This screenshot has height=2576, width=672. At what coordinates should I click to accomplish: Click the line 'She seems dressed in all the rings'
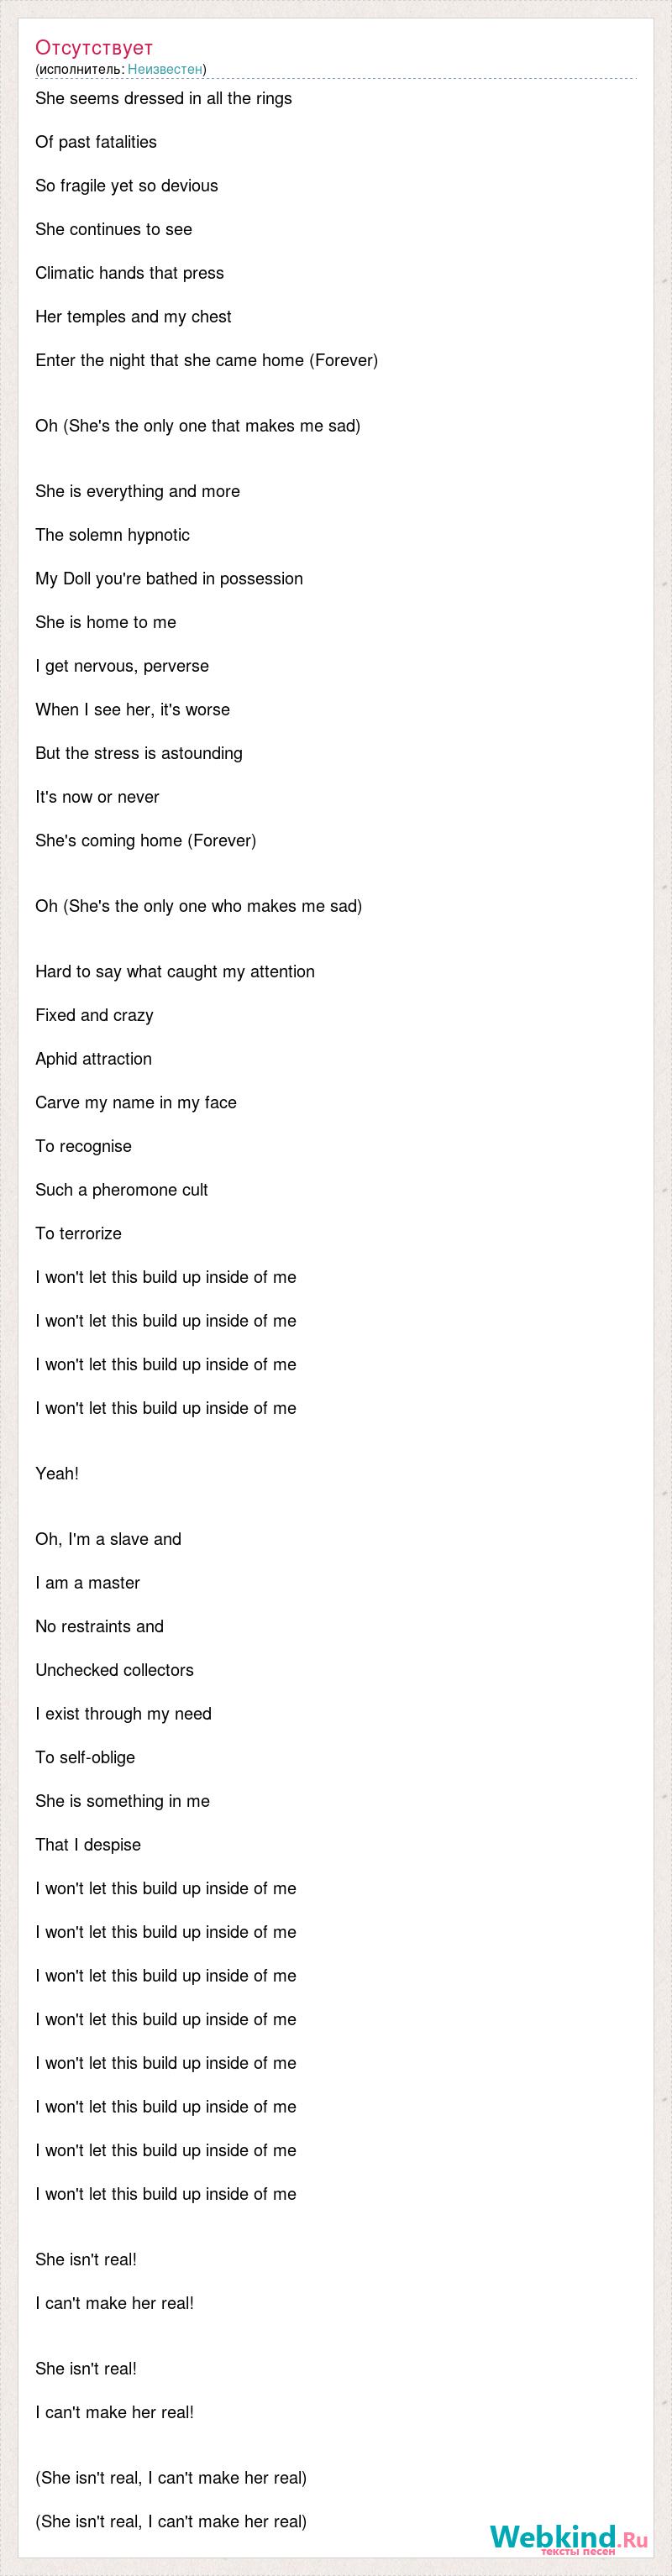(164, 98)
